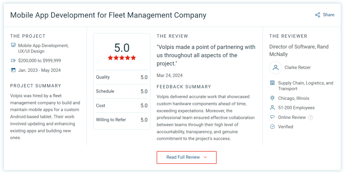
Task: Click the red five-star rating
Action: (122, 58)
